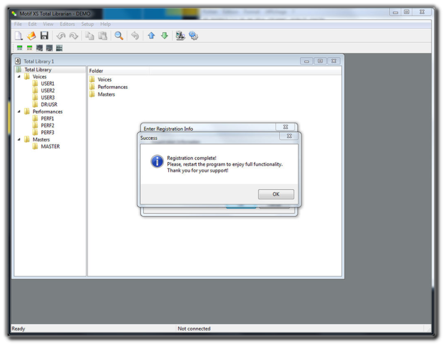Screen dimensions: 447x348
Task: Open the Editors menu
Action: click(67, 24)
